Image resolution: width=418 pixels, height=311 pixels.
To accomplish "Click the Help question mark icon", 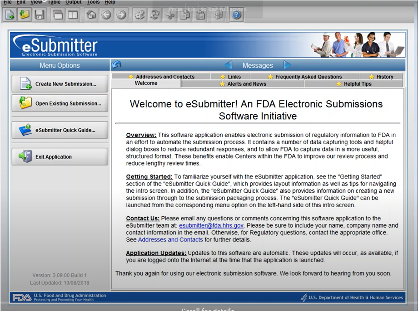I will [236, 15].
